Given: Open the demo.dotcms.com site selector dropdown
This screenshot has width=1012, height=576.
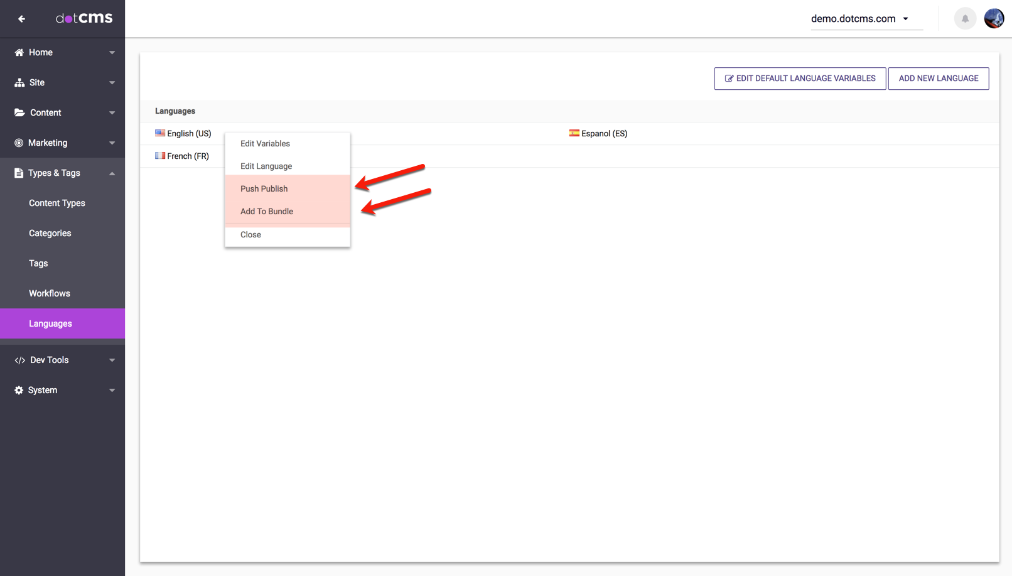Looking at the screenshot, I should (860, 19).
